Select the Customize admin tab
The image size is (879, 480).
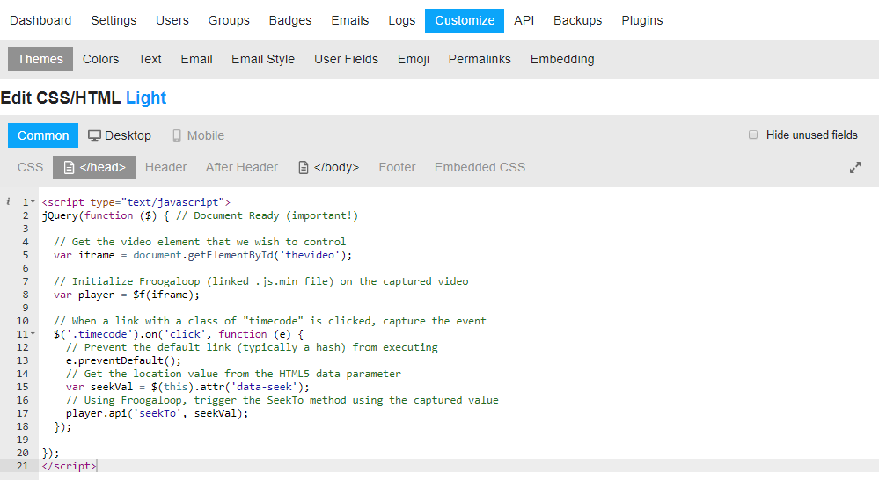click(465, 21)
